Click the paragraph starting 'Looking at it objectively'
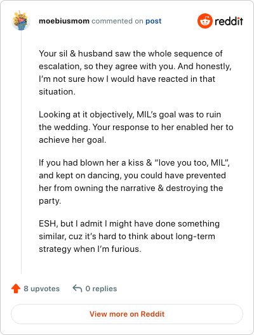This screenshot has width=254, height=335. click(136, 127)
